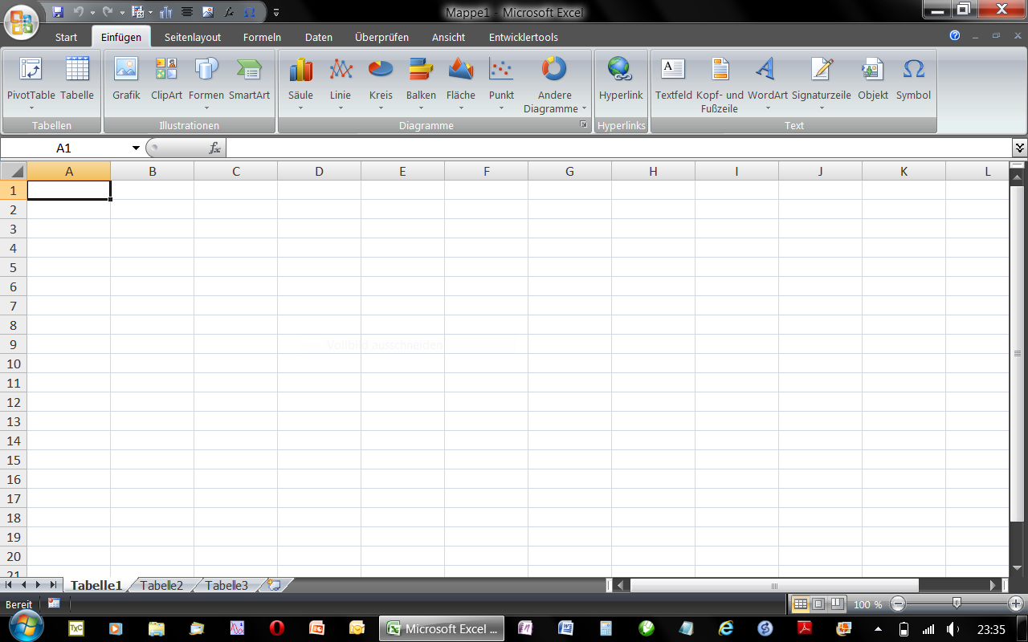The width and height of the screenshot is (1028, 642).
Task: Click the Omega symbol icon in Quick Access toolbar
Action: pyautogui.click(x=250, y=12)
